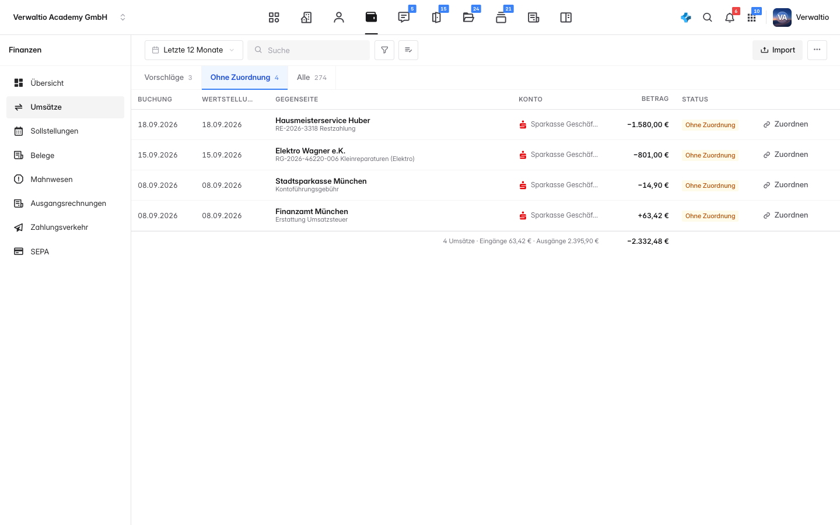Open Mahnwesen in the sidebar
Image resolution: width=840 pixels, height=525 pixels.
coord(65,179)
